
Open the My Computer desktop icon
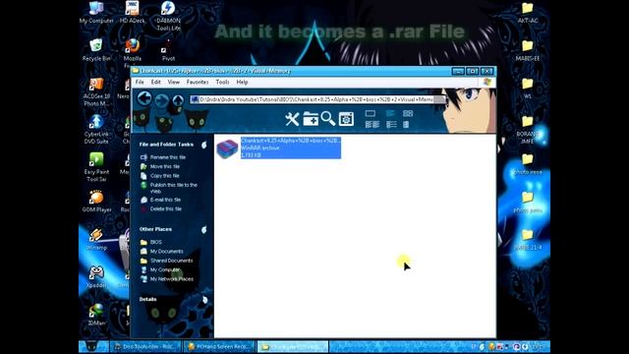pyautogui.click(x=96, y=13)
